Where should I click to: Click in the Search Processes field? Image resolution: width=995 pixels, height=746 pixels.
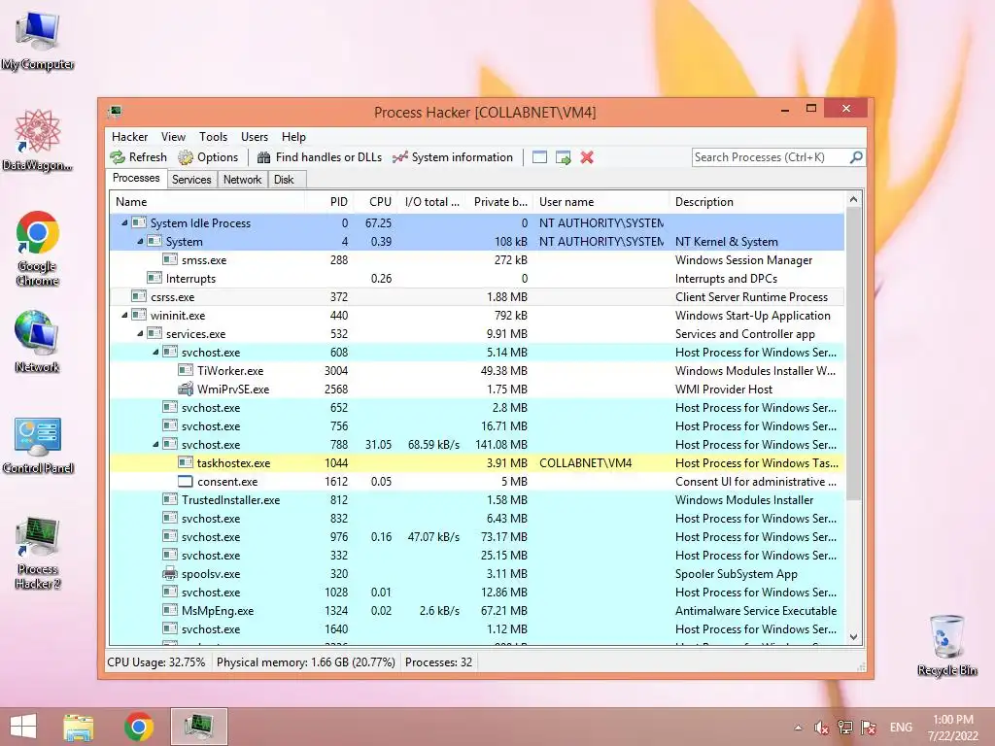click(x=771, y=157)
